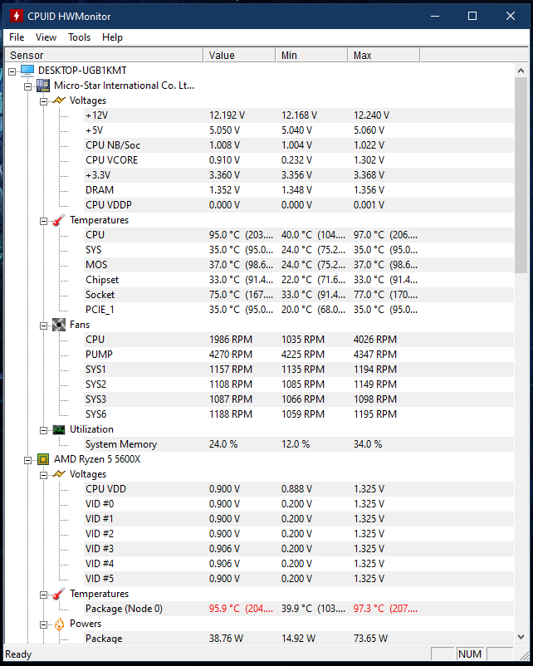This screenshot has width=533, height=666.
Task: Select the CPU VDD row
Action: (x=299, y=489)
